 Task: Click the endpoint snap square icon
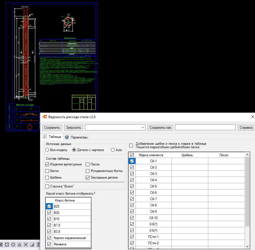(7, 245)
